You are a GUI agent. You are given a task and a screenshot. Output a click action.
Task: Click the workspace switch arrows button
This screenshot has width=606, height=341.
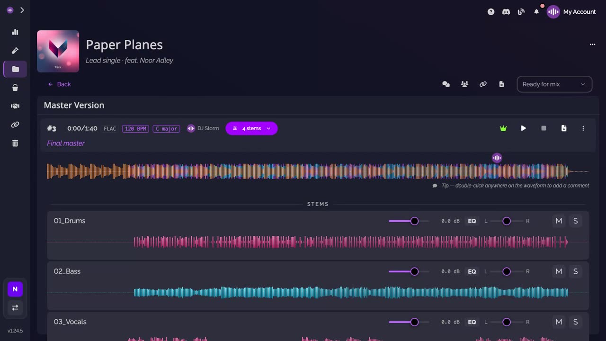tap(15, 307)
